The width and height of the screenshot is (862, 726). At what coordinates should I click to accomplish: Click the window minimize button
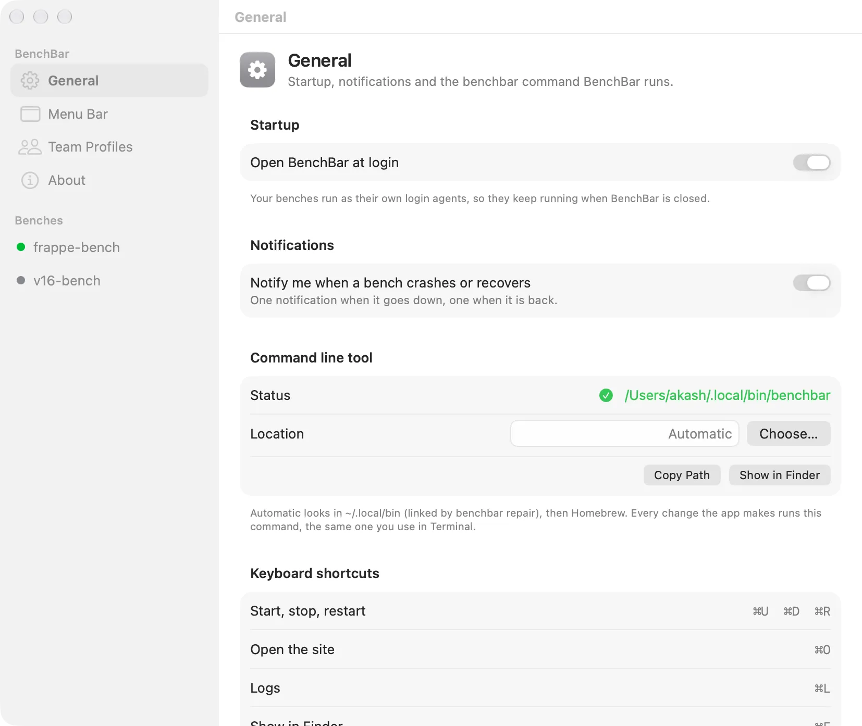point(41,17)
